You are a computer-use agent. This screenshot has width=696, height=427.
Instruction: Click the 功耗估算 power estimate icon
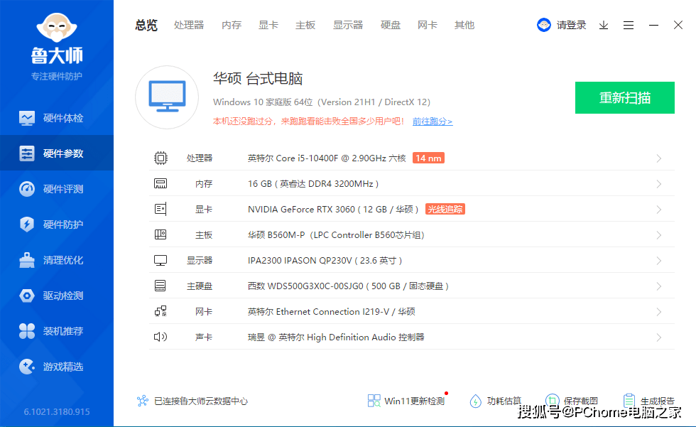tap(476, 400)
